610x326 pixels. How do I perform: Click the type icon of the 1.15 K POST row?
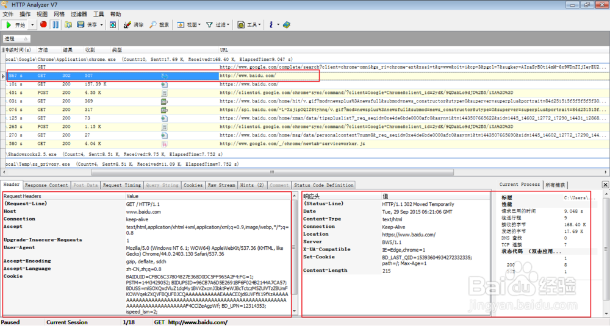164,127
